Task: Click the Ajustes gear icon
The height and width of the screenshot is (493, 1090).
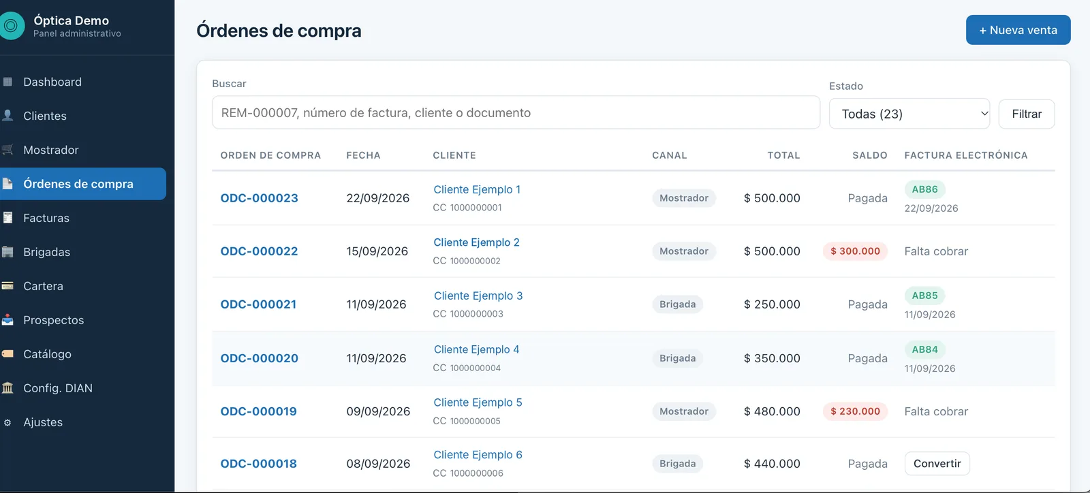Action: click(x=7, y=422)
